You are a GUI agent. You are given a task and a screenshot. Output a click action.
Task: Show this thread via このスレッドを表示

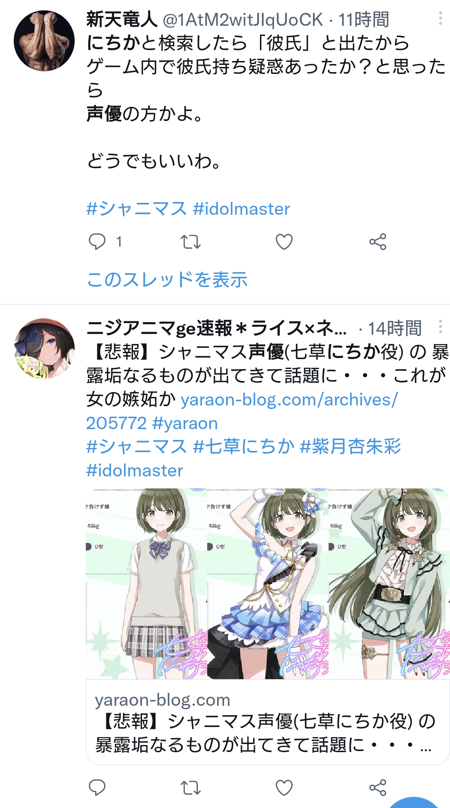167,280
